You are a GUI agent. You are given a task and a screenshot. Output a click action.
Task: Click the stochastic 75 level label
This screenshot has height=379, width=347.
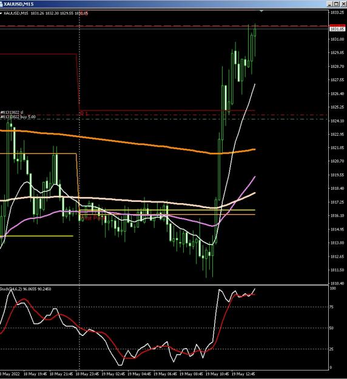[x=331, y=307]
